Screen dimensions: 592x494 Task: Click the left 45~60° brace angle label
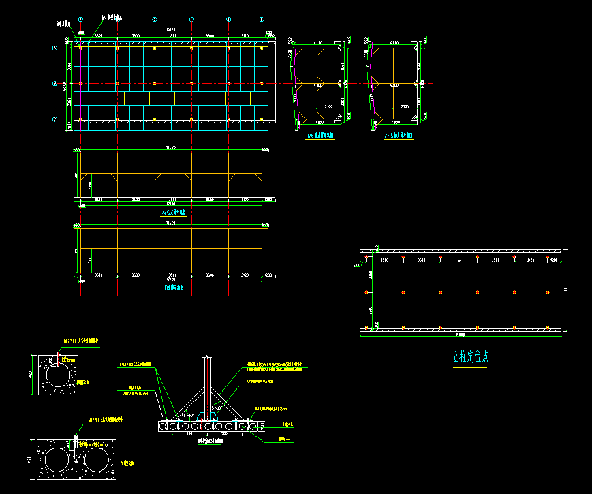point(187,415)
